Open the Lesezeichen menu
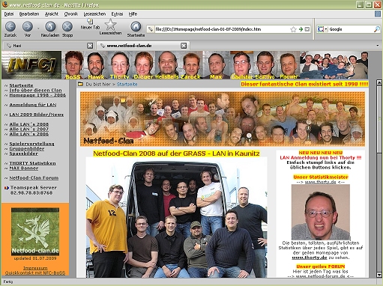This screenshot has height=286, width=383. point(94,14)
